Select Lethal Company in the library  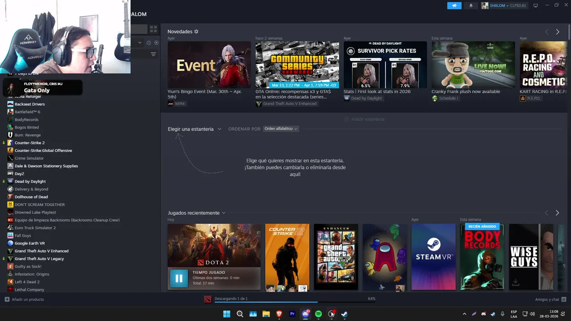tap(29, 289)
